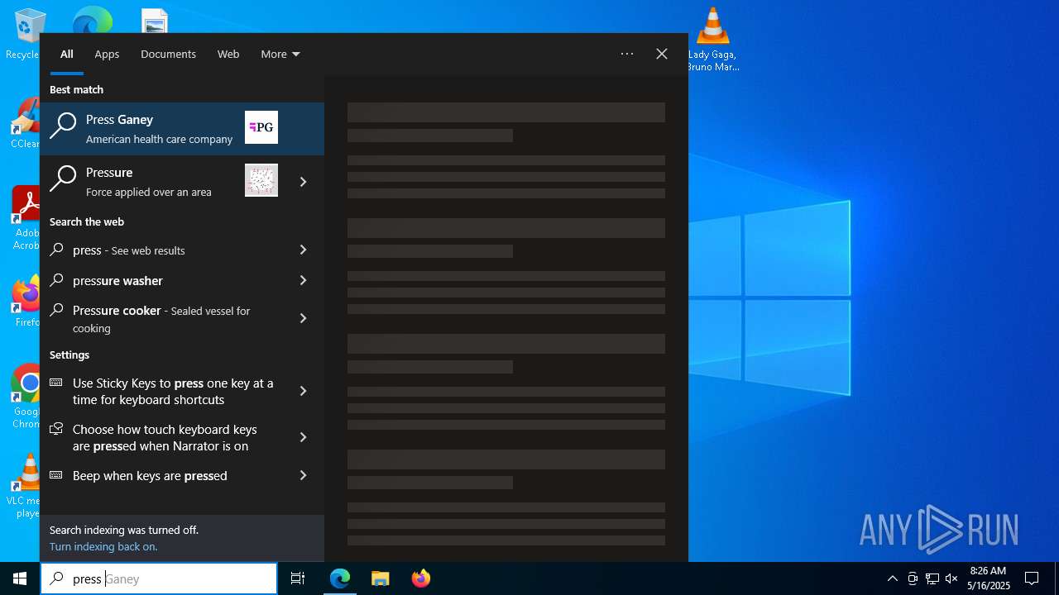
Task: Select the Lady Gaga VLC desktop file
Action: coord(712,39)
